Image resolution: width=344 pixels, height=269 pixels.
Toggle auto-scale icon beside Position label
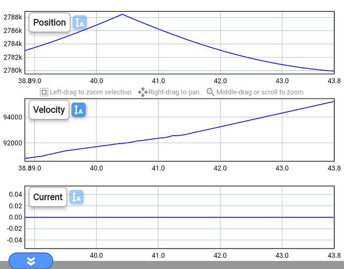tap(79, 23)
